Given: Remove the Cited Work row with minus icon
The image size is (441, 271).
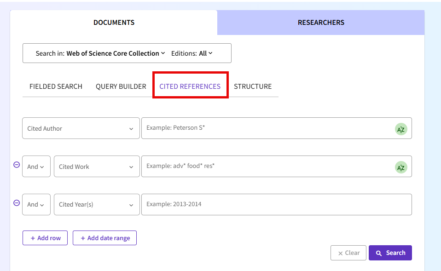Looking at the screenshot, I should coord(17,165).
